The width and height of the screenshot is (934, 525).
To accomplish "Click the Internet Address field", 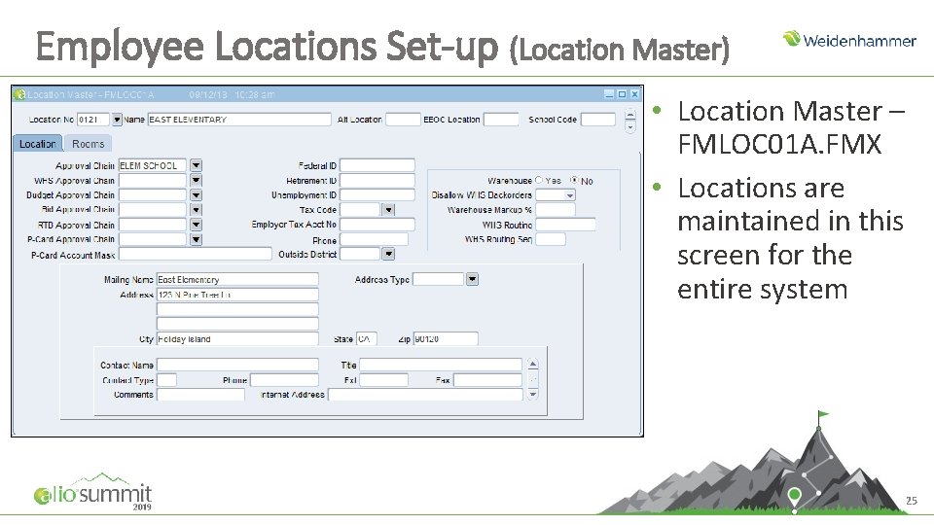I will coord(425,394).
